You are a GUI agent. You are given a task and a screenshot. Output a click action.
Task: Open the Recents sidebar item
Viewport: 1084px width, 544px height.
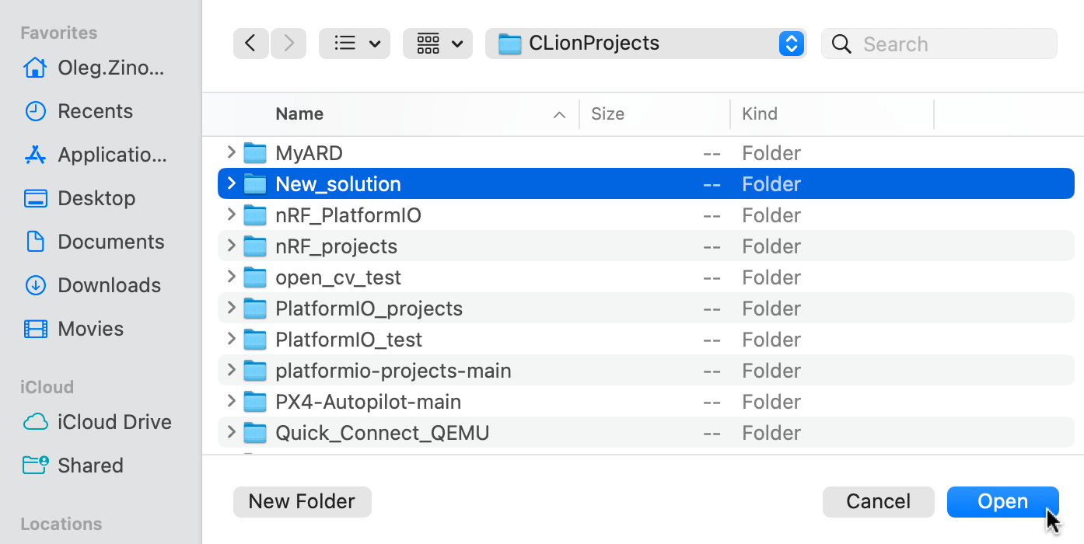[x=95, y=111]
